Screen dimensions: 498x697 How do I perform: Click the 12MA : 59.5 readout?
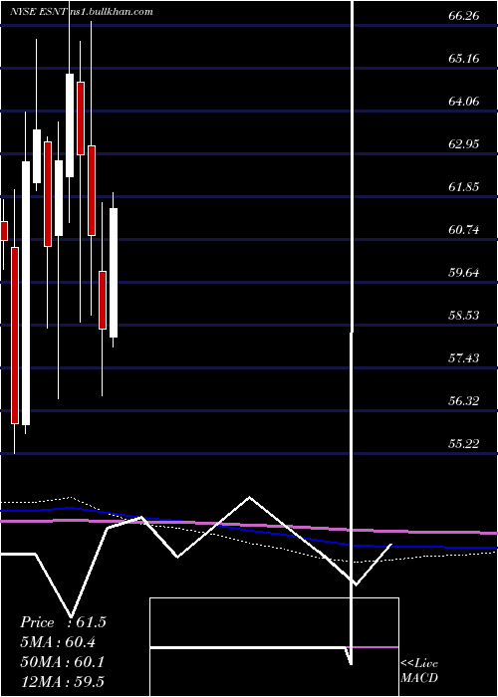tap(62, 681)
